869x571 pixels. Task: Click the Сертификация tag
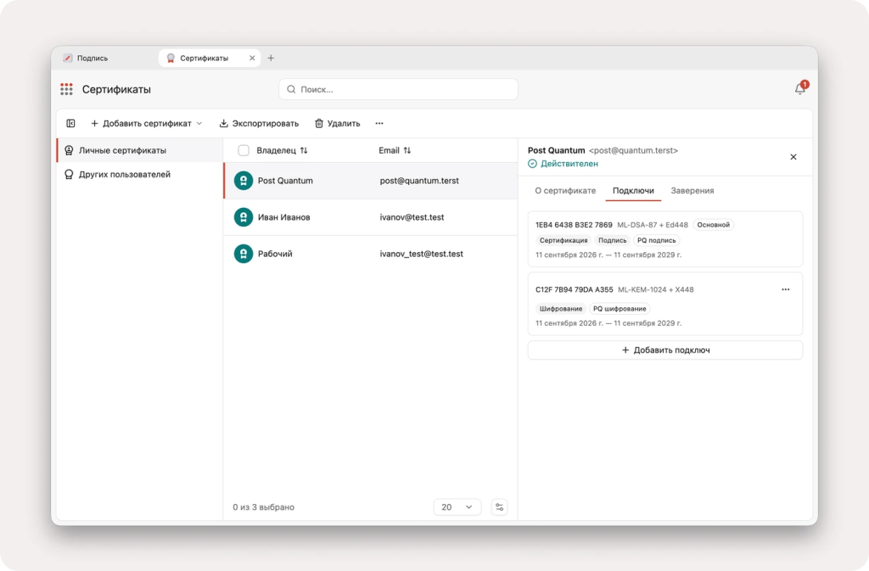563,240
